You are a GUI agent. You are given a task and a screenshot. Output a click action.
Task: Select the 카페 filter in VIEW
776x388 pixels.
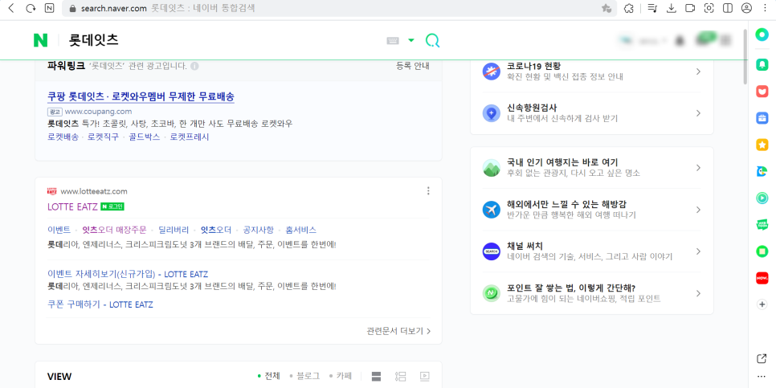point(341,376)
